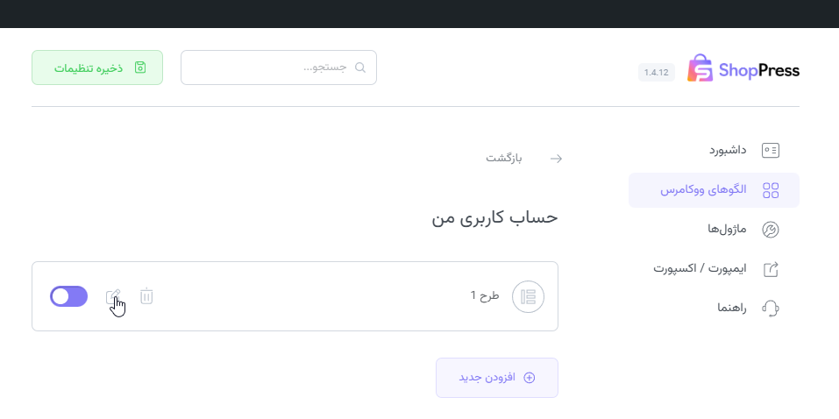Click the ذخیره تنظیمات save button
Image resolution: width=839 pixels, height=419 pixels.
pyautogui.click(x=97, y=67)
